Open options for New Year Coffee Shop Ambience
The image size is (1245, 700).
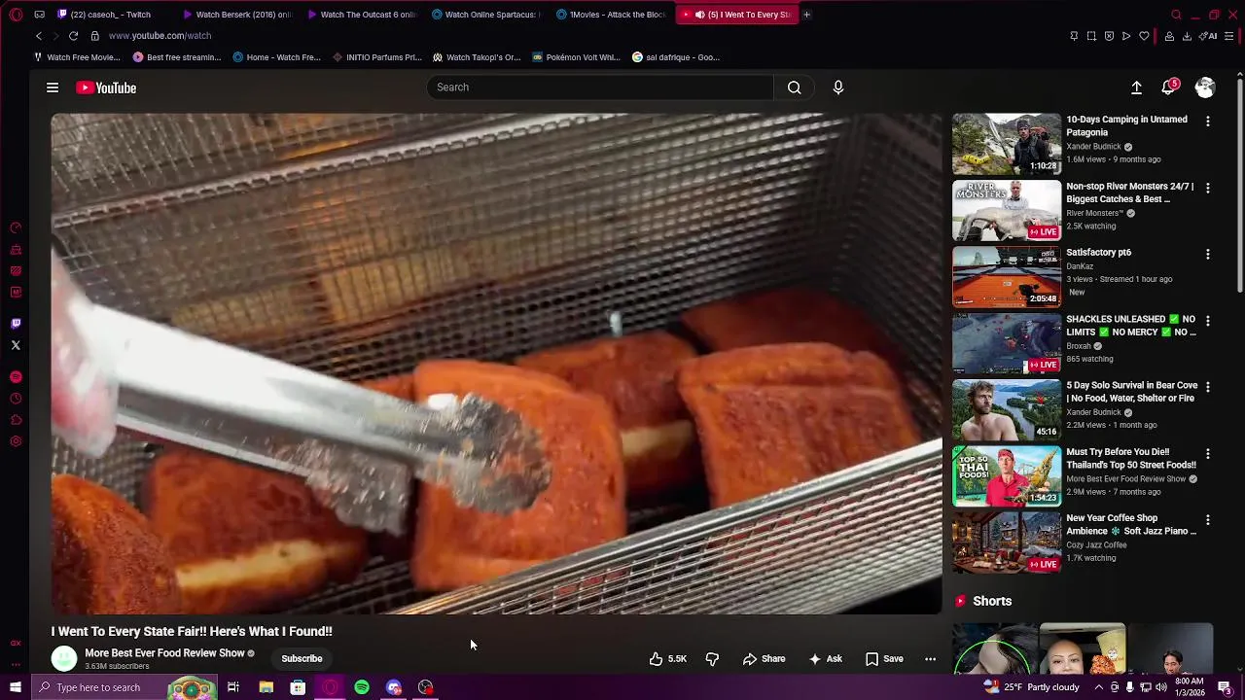[x=1208, y=520]
